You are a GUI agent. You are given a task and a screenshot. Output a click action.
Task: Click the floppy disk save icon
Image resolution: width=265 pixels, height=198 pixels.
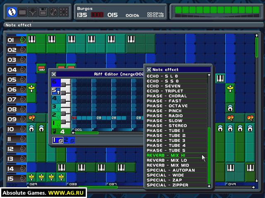pyautogui.click(x=43, y=12)
